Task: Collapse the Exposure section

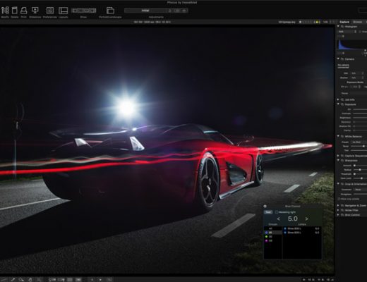Action: coord(338,104)
